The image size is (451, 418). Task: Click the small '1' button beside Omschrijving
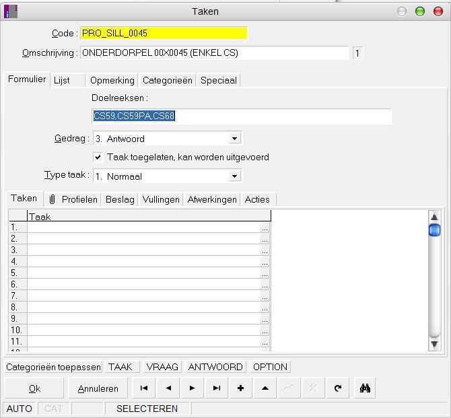(357, 53)
